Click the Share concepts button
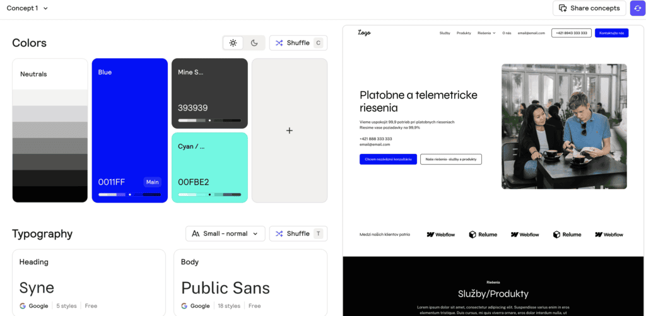The height and width of the screenshot is (316, 646). (x=589, y=8)
